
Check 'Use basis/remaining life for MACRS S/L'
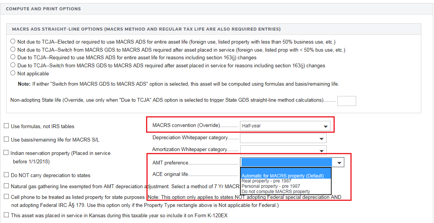pos(6,139)
